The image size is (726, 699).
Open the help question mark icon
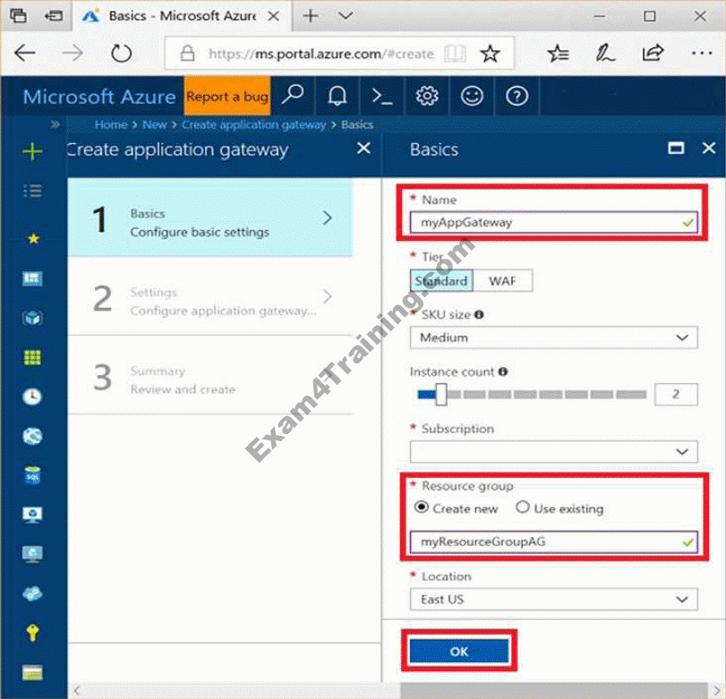pyautogui.click(x=517, y=96)
